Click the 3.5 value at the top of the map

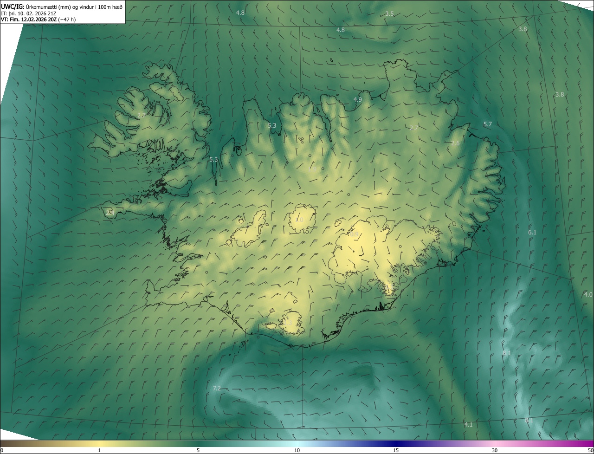[x=389, y=14]
